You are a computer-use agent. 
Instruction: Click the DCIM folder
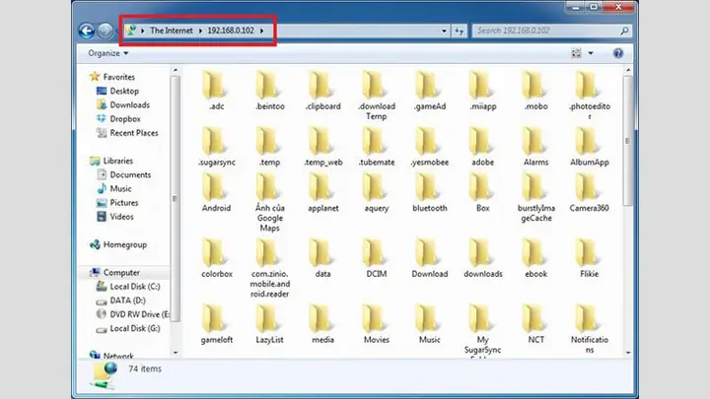pos(377,258)
